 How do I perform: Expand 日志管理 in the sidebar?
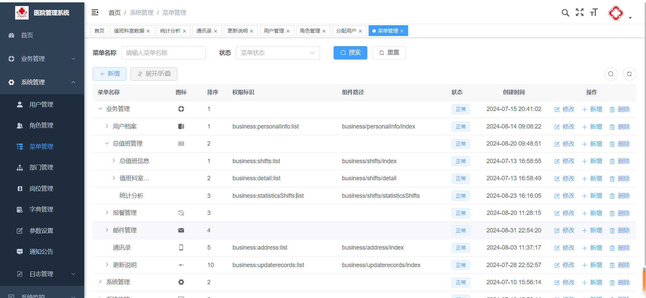pyautogui.click(x=42, y=274)
